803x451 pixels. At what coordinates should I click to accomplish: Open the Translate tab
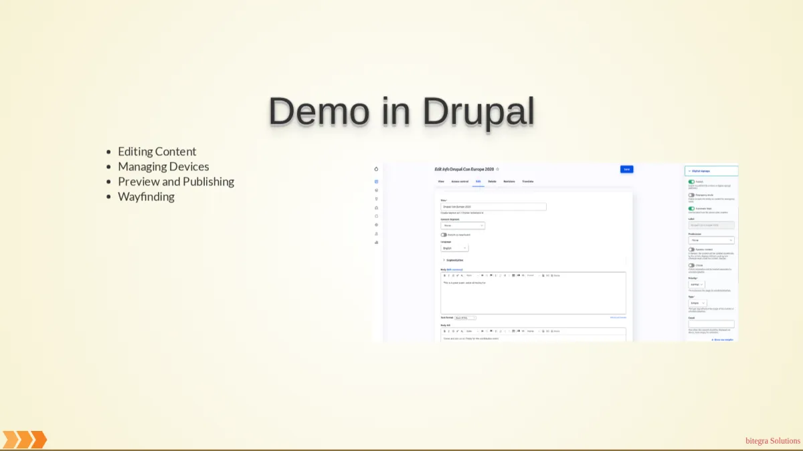pyautogui.click(x=528, y=181)
